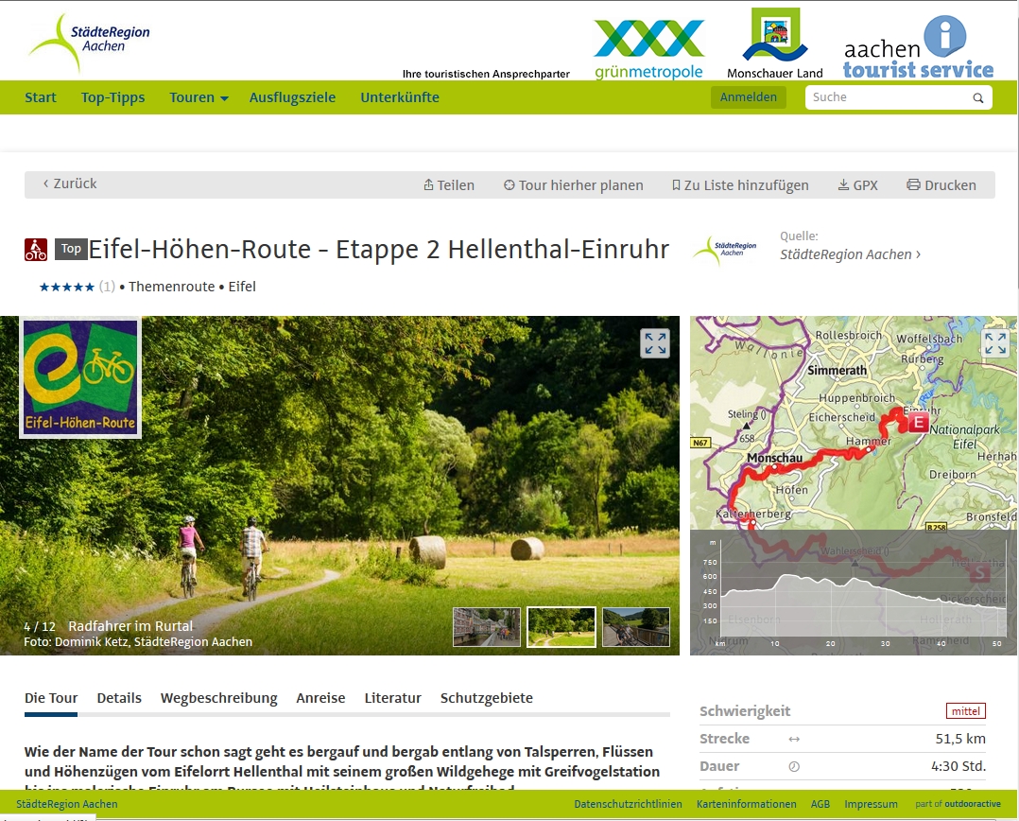Select the Die Tour tab
The height and width of the screenshot is (821, 1019).
(51, 698)
